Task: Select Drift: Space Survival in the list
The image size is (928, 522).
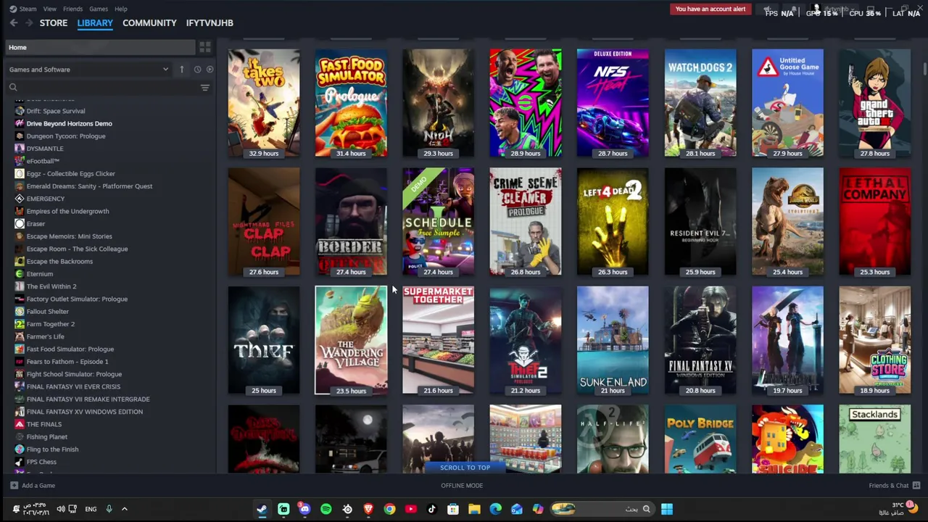Action: pyautogui.click(x=56, y=111)
